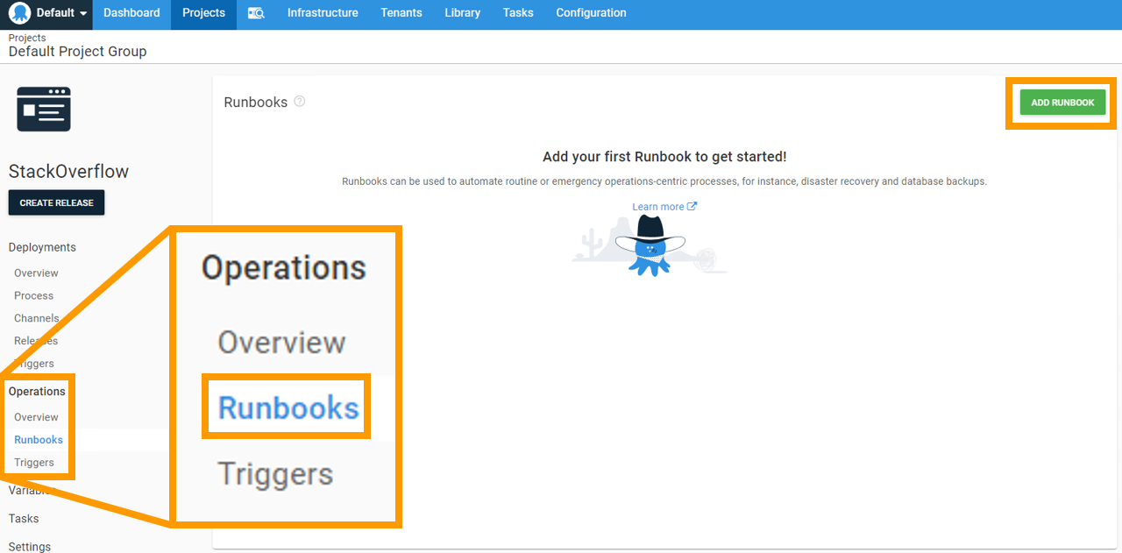Open Settings in the project sidebar
The image size is (1122, 553).
29,546
